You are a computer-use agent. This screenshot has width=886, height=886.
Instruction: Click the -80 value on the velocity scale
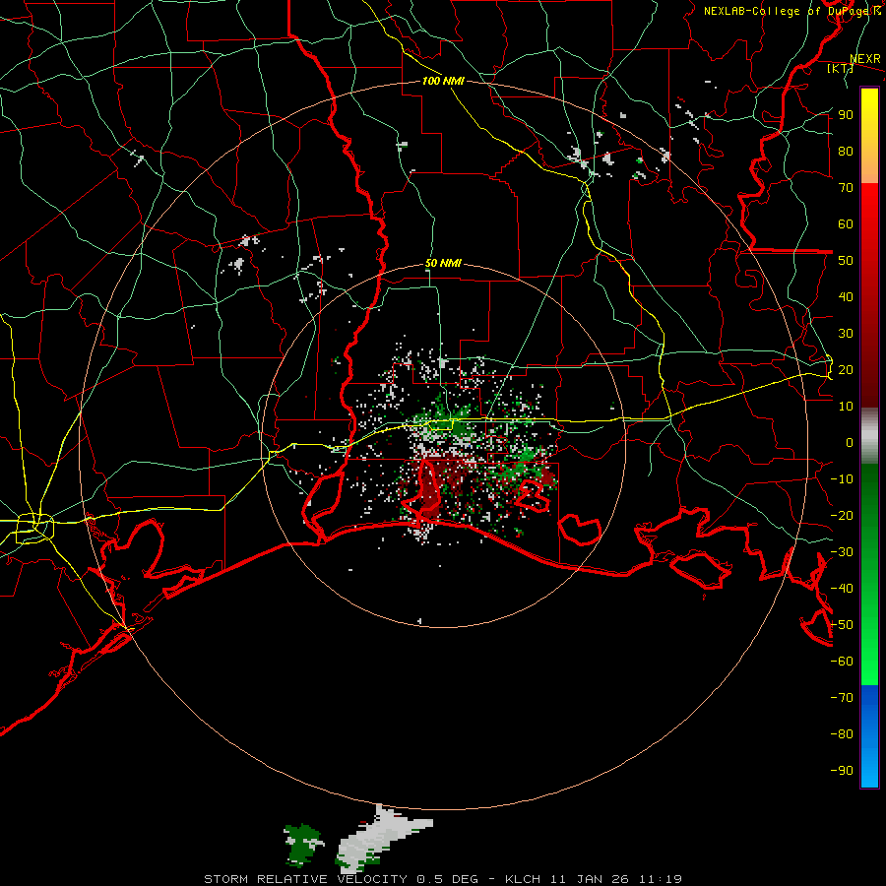[842, 734]
